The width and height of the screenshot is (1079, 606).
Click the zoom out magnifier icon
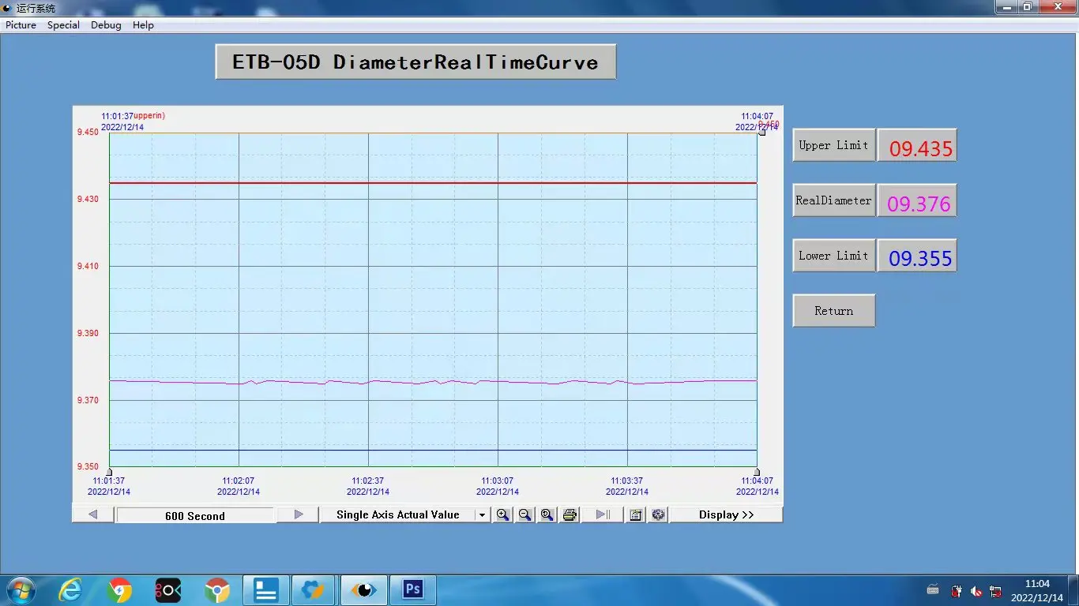tap(524, 514)
